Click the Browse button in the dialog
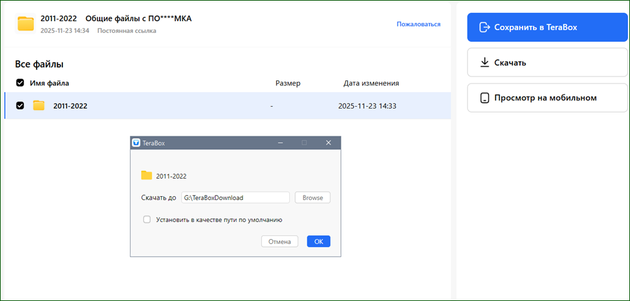Screen dimensions: 630x301 click(x=312, y=197)
